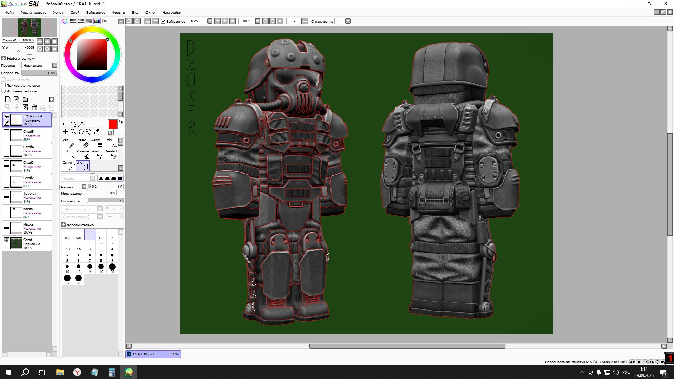
Task: Swap foreground and background colors arrow
Action: tap(120, 122)
